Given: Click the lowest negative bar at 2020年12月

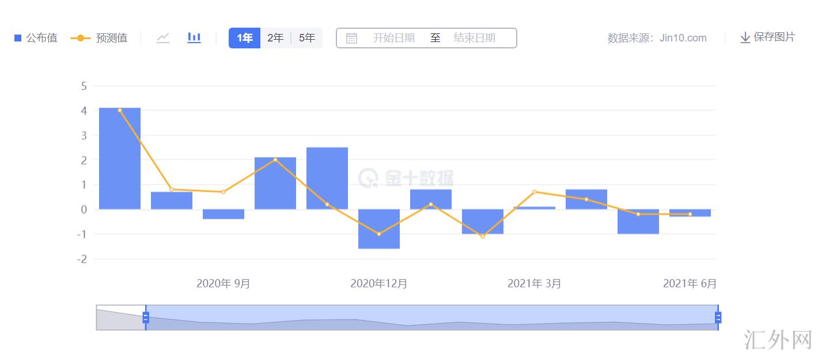Looking at the screenshot, I should [379, 229].
